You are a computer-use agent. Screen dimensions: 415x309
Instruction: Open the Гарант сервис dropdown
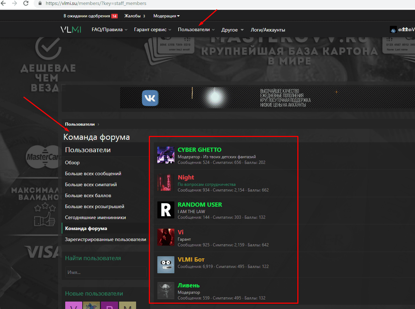tap(152, 30)
